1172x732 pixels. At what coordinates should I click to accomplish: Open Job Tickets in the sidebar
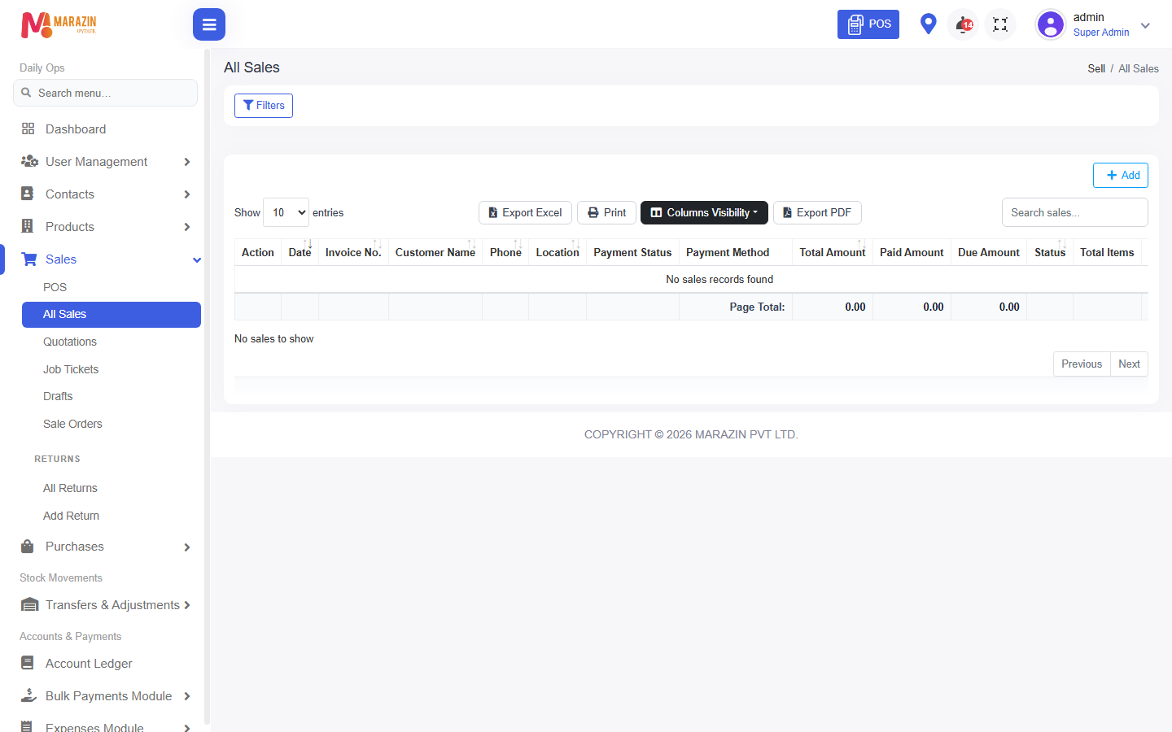click(x=71, y=369)
